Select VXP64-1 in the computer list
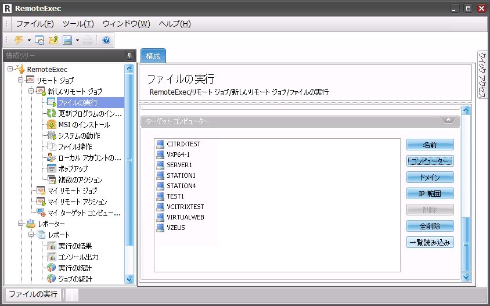This screenshot has height=306, width=490. (178, 154)
